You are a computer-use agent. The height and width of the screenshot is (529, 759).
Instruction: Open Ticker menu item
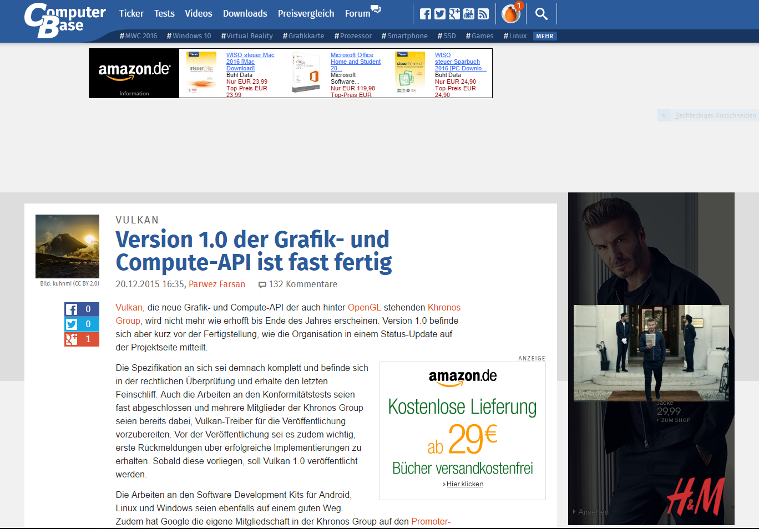pyautogui.click(x=131, y=13)
